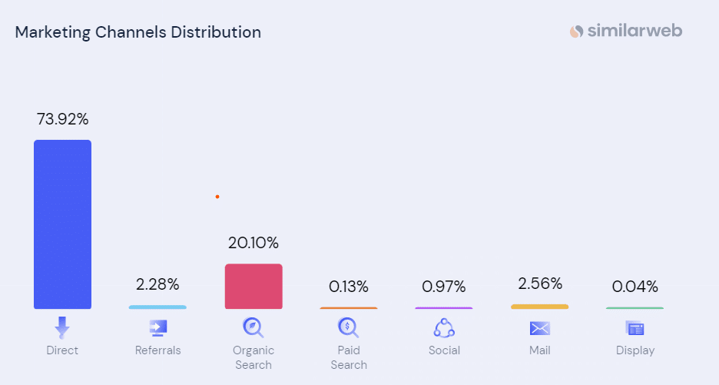Click the Marketing Channels Distribution title
Viewport: 719px width, 385px height.
click(x=138, y=32)
